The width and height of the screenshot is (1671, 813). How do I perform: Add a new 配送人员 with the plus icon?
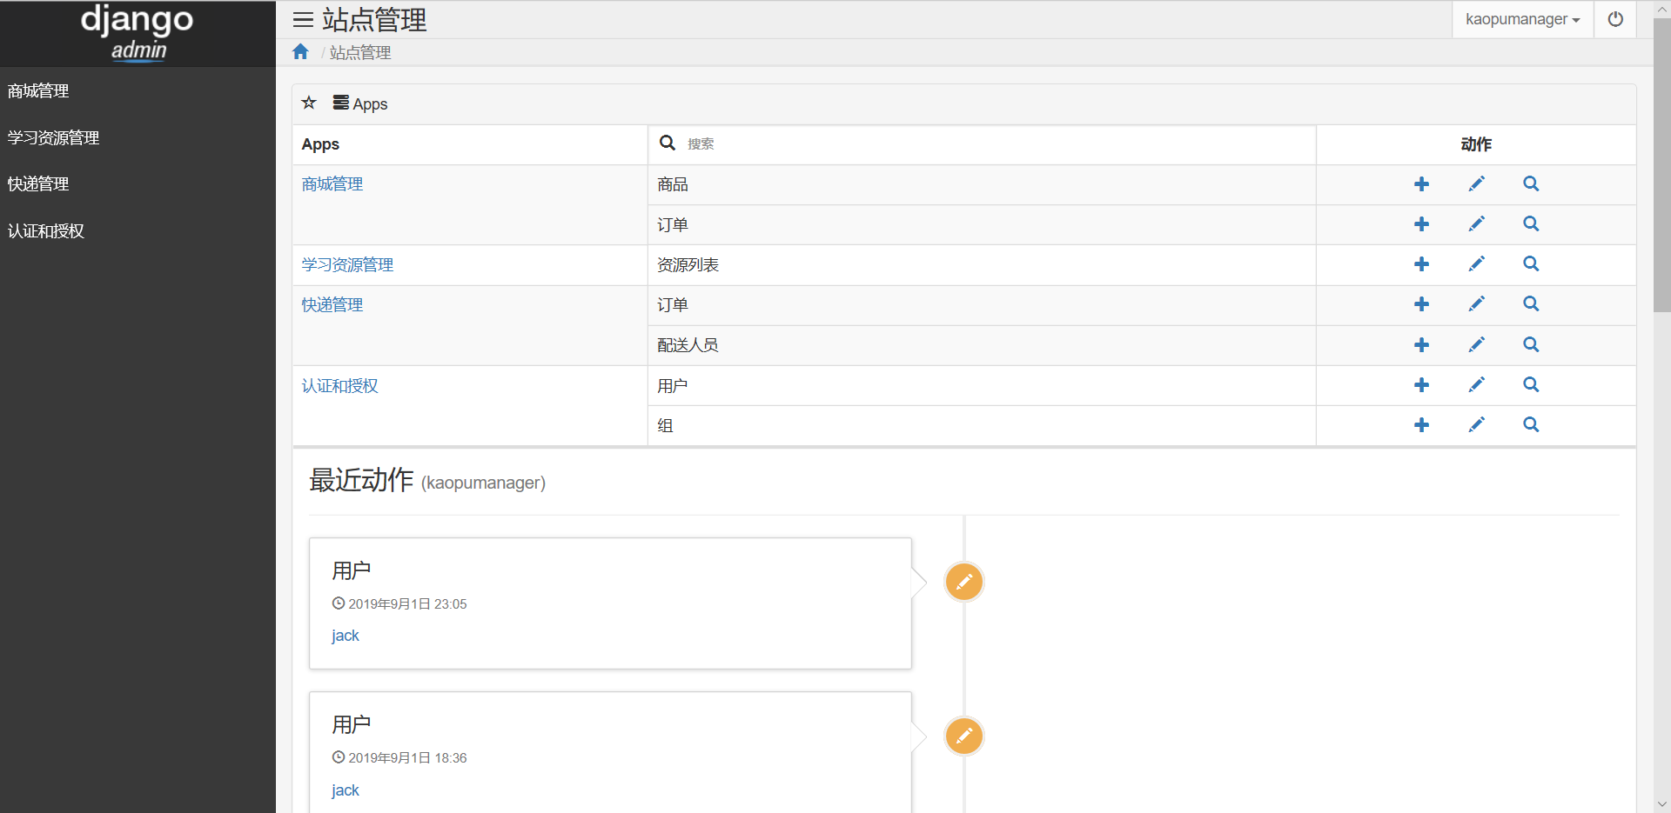pyautogui.click(x=1421, y=344)
